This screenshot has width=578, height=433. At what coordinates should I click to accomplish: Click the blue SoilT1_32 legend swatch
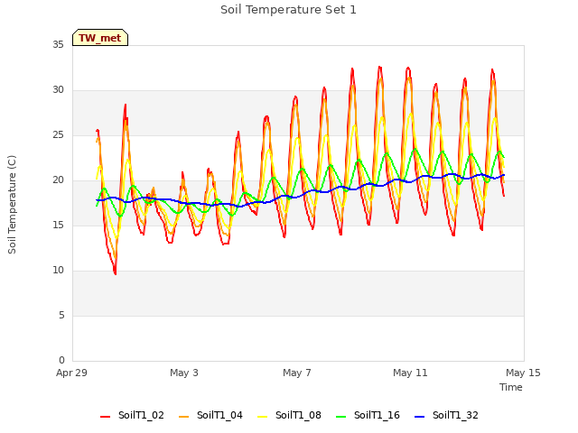tap(419, 417)
